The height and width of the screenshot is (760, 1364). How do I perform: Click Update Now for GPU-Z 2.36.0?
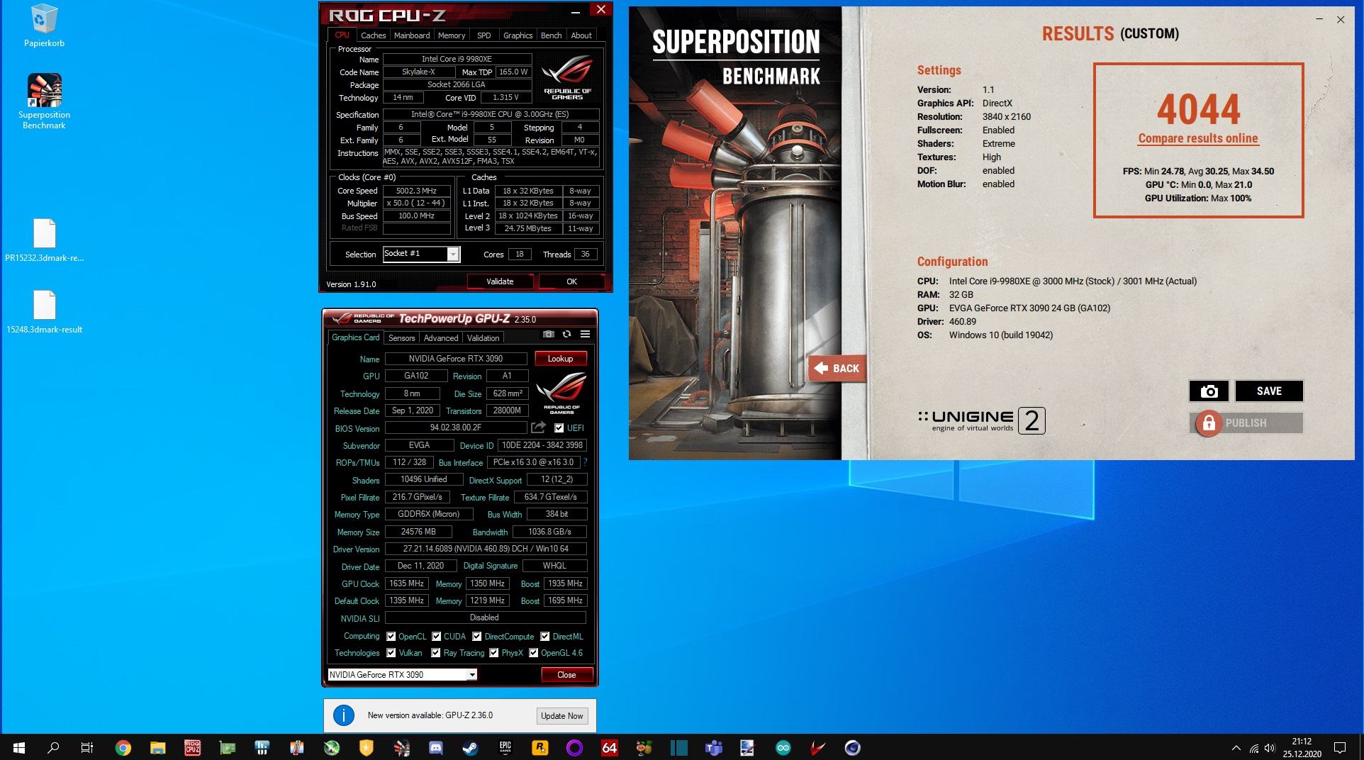pyautogui.click(x=562, y=716)
